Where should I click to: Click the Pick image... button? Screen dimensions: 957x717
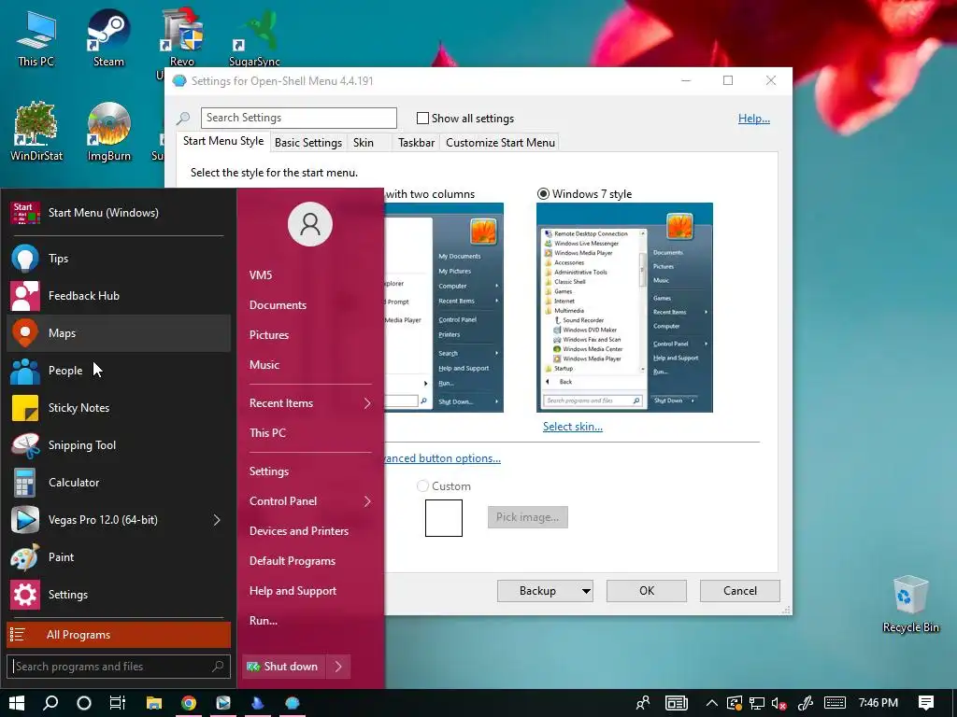pyautogui.click(x=527, y=517)
